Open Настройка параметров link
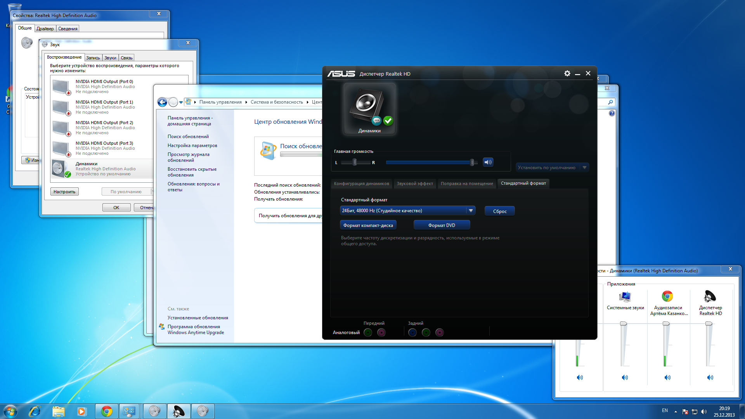The height and width of the screenshot is (419, 745). pos(192,145)
